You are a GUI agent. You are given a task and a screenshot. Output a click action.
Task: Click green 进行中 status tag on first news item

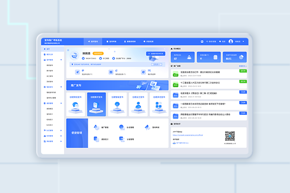[x=243, y=70]
